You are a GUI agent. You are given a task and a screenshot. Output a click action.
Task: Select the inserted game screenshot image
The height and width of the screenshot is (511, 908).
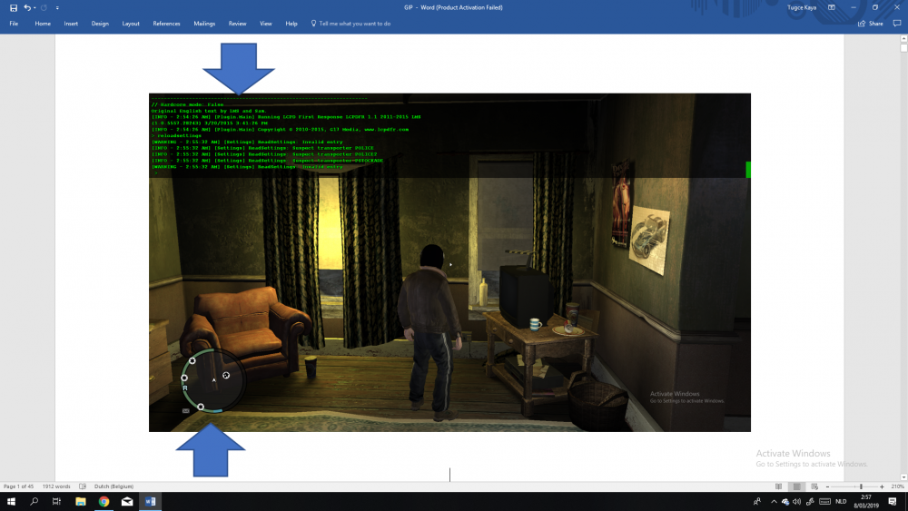click(449, 262)
